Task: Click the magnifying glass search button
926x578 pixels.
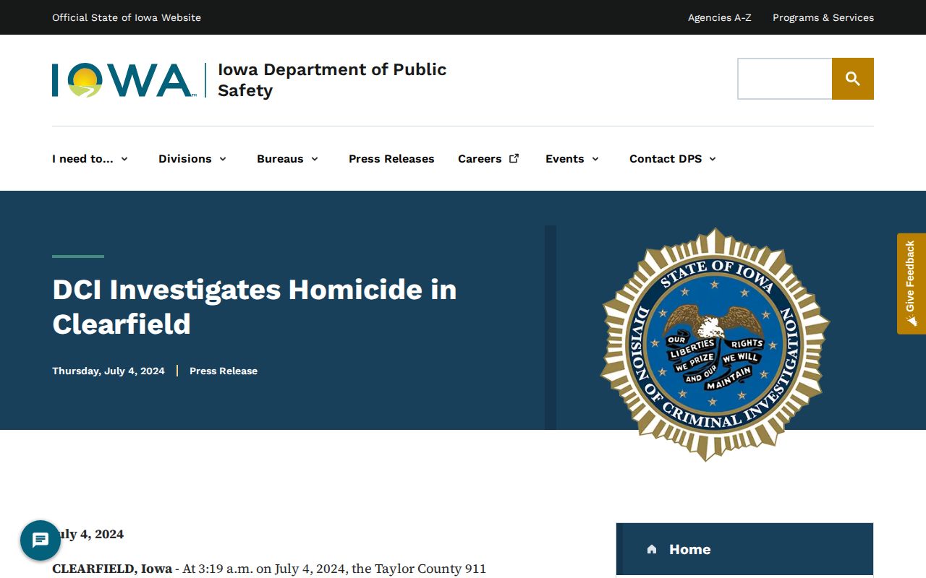Action: (x=853, y=79)
